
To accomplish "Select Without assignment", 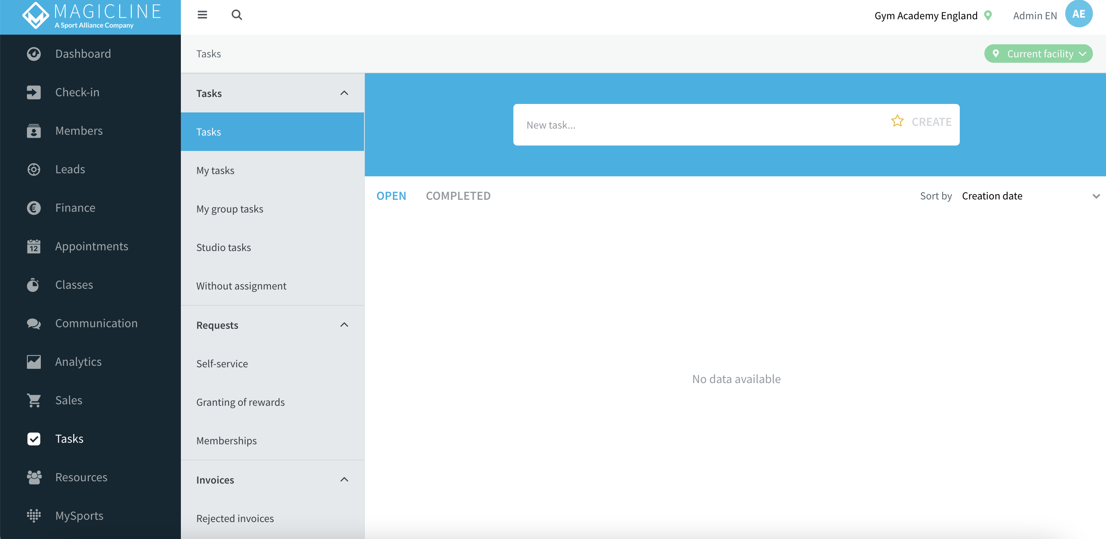I will [x=272, y=286].
